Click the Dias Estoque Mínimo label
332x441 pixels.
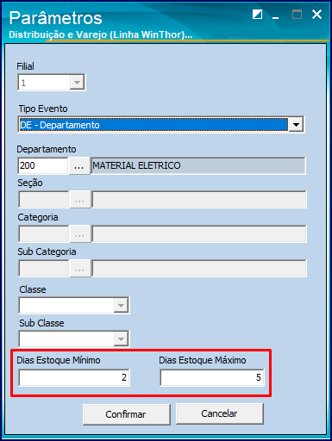pyautogui.click(x=59, y=360)
